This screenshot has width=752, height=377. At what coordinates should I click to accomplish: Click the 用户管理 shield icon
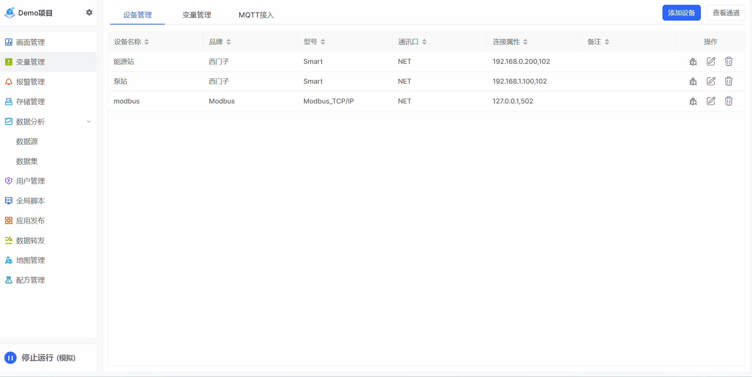pos(9,181)
